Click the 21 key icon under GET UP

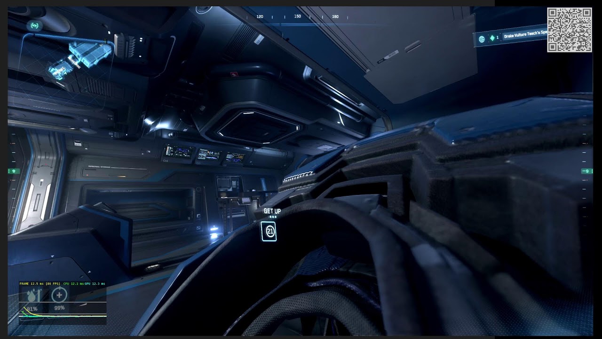pyautogui.click(x=269, y=232)
